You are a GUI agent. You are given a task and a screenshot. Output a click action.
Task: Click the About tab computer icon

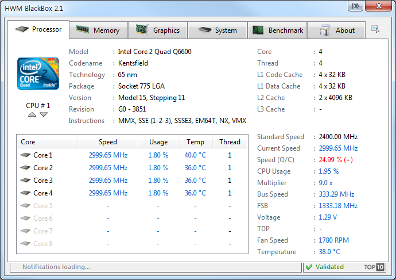(325, 30)
